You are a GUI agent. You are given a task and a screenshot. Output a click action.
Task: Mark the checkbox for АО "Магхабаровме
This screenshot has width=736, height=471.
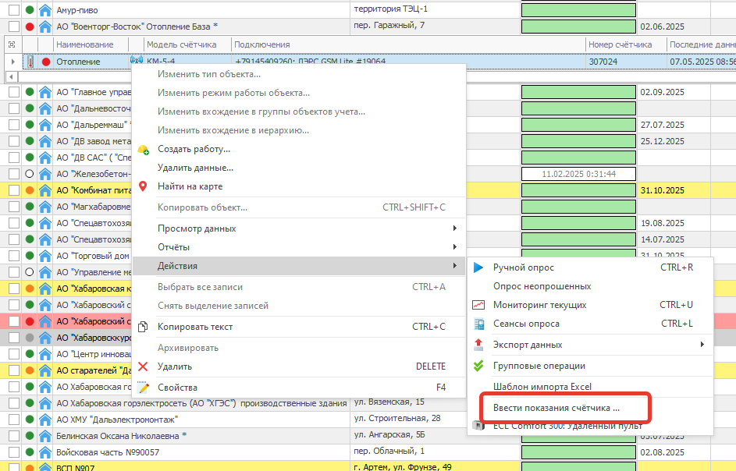pyautogui.click(x=14, y=207)
